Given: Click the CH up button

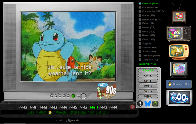Looking at the screenshot, I should [148, 76].
